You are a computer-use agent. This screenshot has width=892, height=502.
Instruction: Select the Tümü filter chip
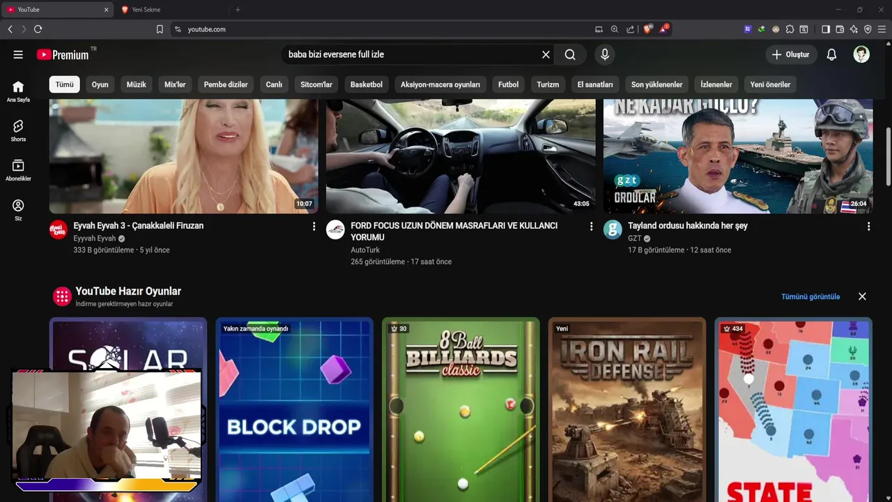[64, 84]
